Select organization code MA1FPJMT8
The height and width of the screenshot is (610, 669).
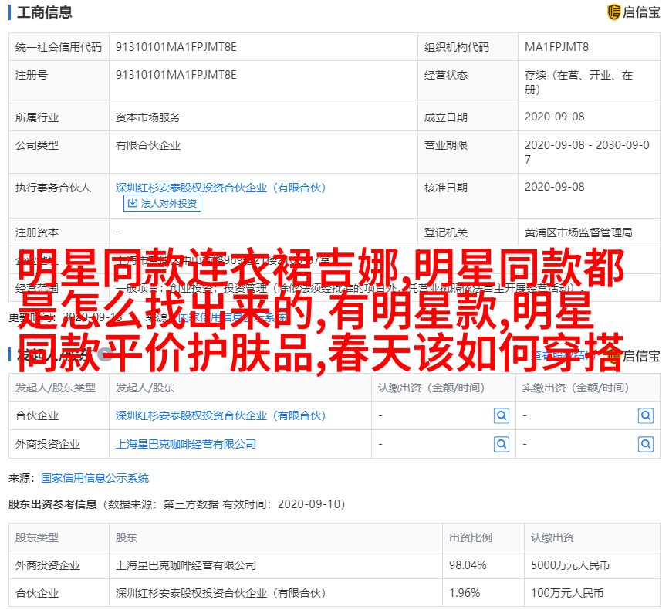(556, 47)
